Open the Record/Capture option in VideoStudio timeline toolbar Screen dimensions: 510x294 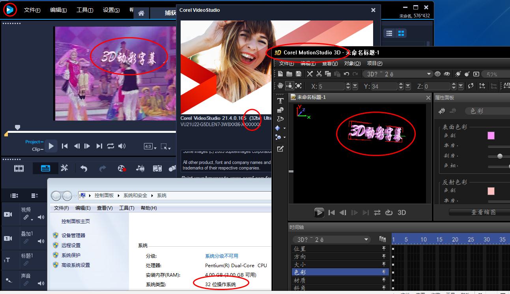(121, 168)
